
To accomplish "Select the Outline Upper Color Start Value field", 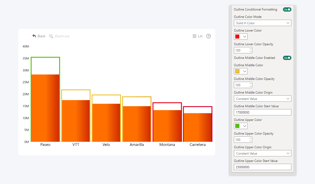I will coord(262,167).
